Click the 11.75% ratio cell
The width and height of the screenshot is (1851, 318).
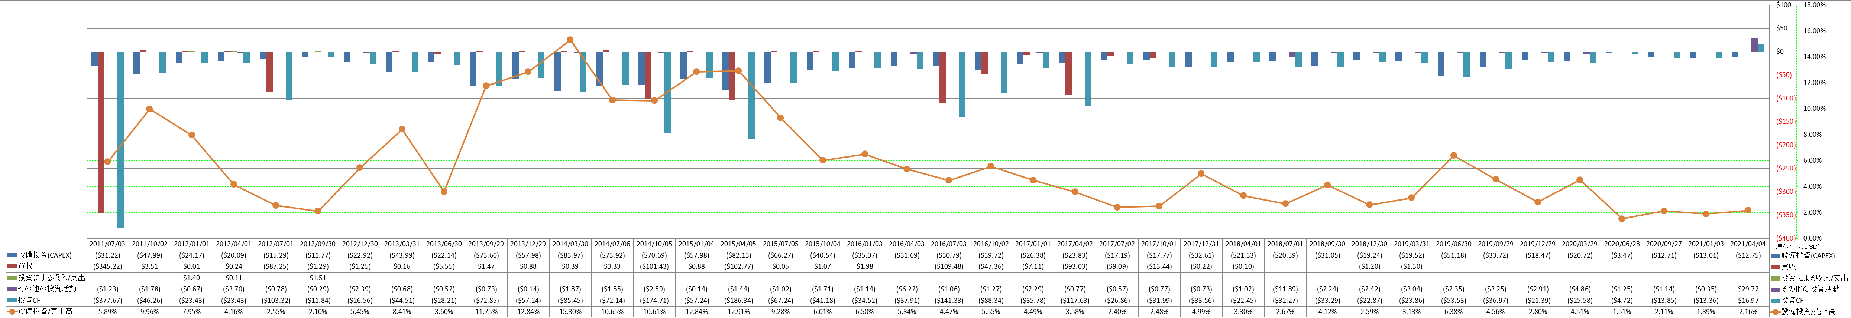[x=486, y=312]
